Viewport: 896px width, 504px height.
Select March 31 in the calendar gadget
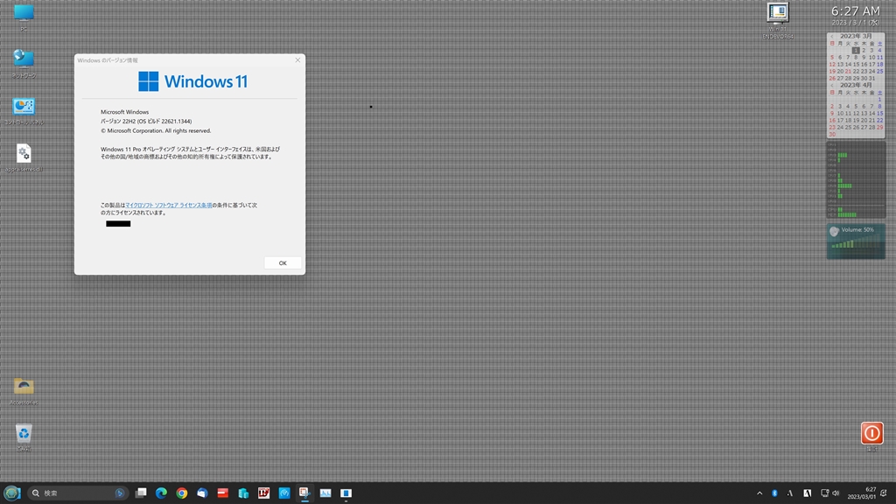pyautogui.click(x=871, y=78)
